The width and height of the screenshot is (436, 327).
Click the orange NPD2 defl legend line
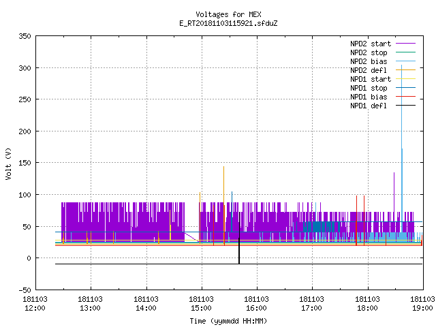click(405, 69)
